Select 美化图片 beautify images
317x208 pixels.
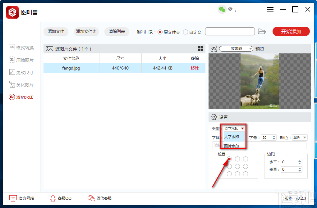click(21, 85)
